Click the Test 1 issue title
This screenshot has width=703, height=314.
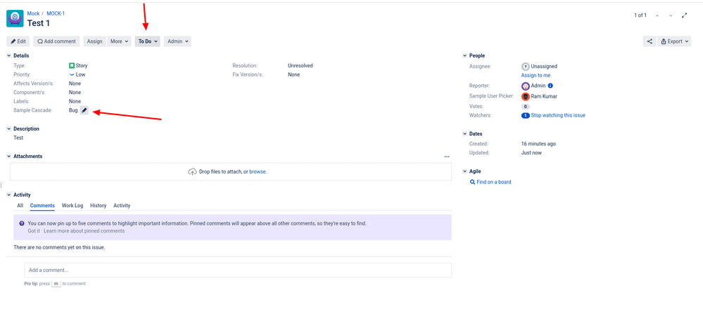coord(39,23)
